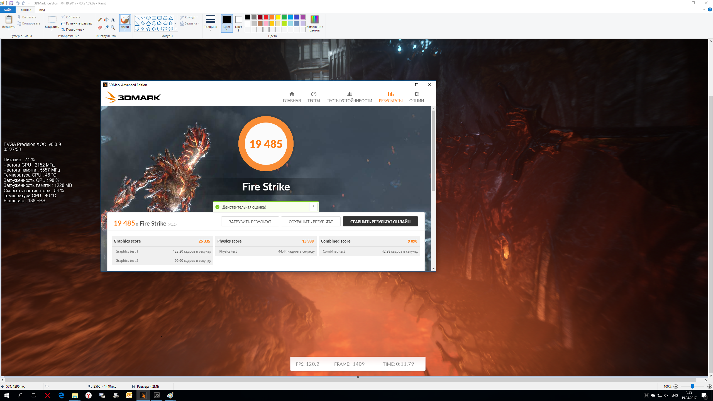Pick the Color picker eyedropper tool
Viewport: 713px width, 401px height.
pos(106,28)
